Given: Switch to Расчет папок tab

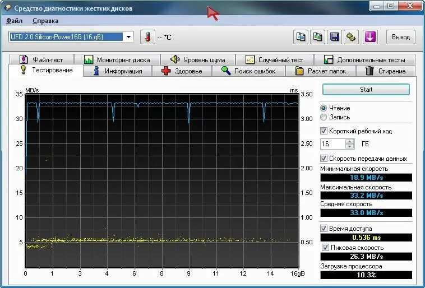Looking at the screenshot, I should coord(320,71).
